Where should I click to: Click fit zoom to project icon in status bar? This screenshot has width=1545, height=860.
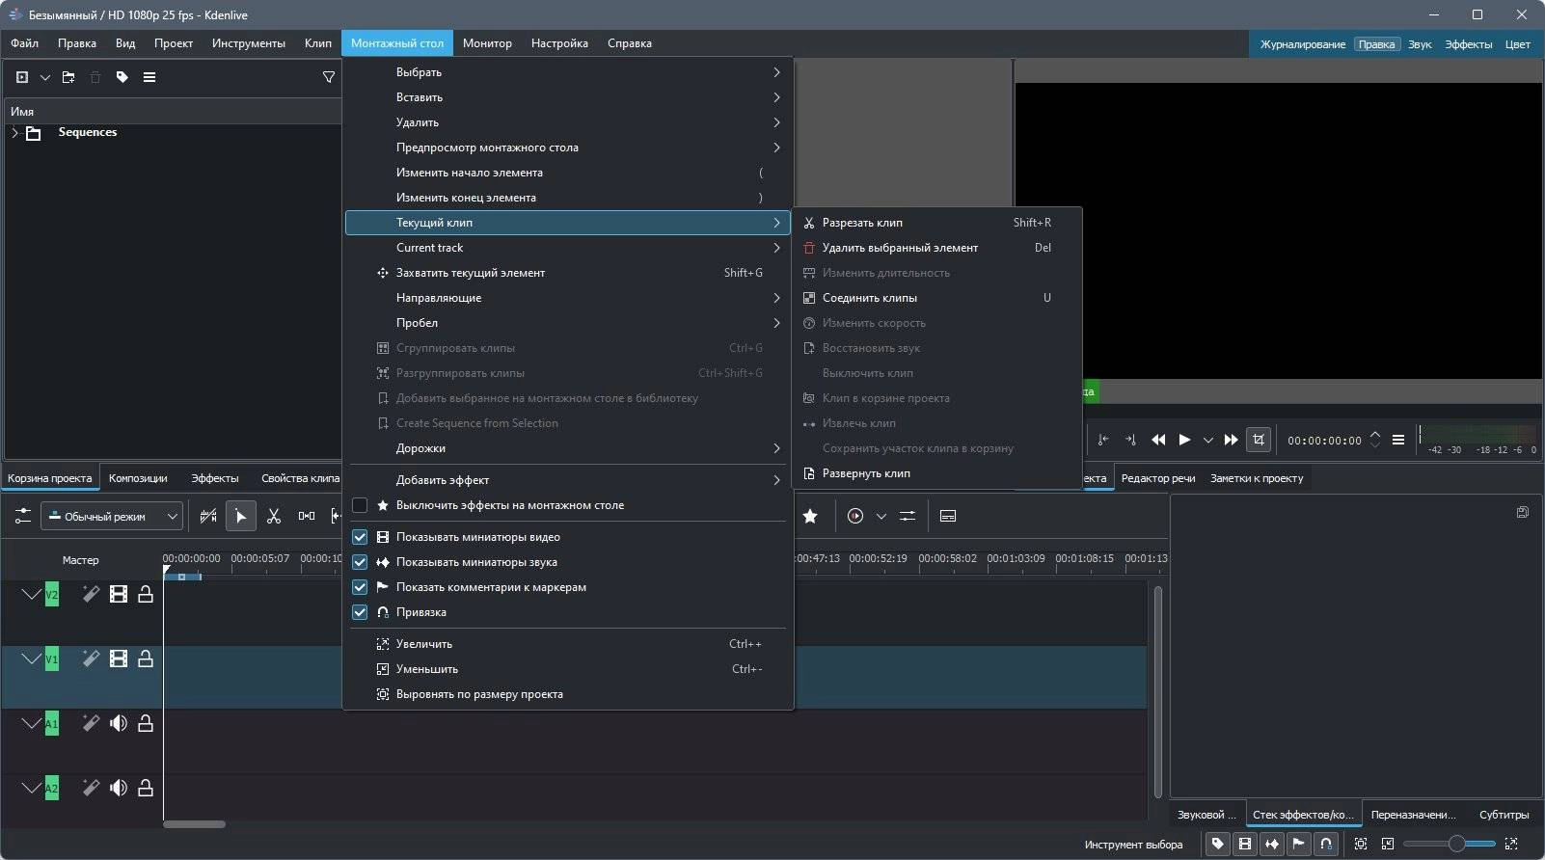point(1361,844)
